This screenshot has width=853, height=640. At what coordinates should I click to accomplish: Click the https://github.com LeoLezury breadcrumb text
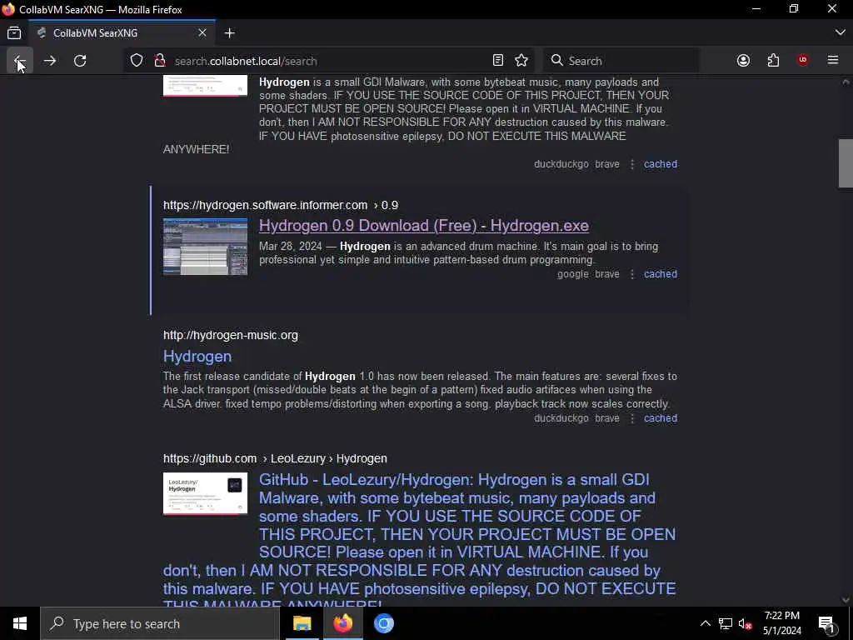[x=275, y=458]
